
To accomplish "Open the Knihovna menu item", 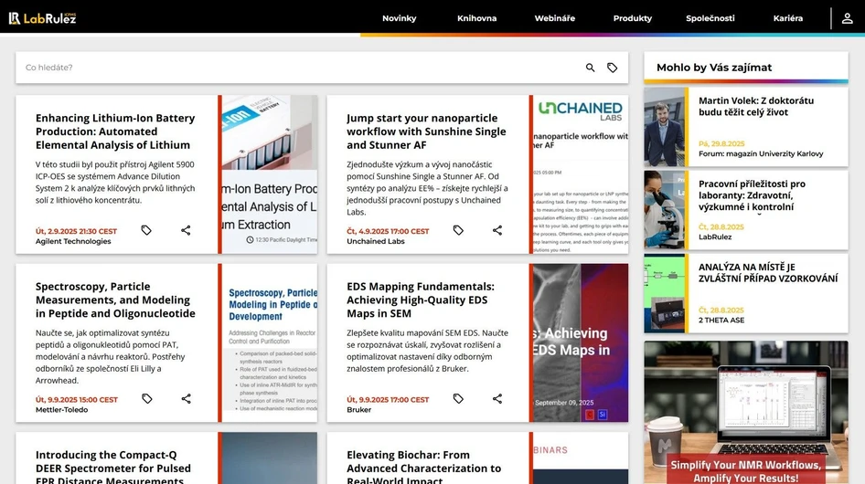I will [x=476, y=18].
